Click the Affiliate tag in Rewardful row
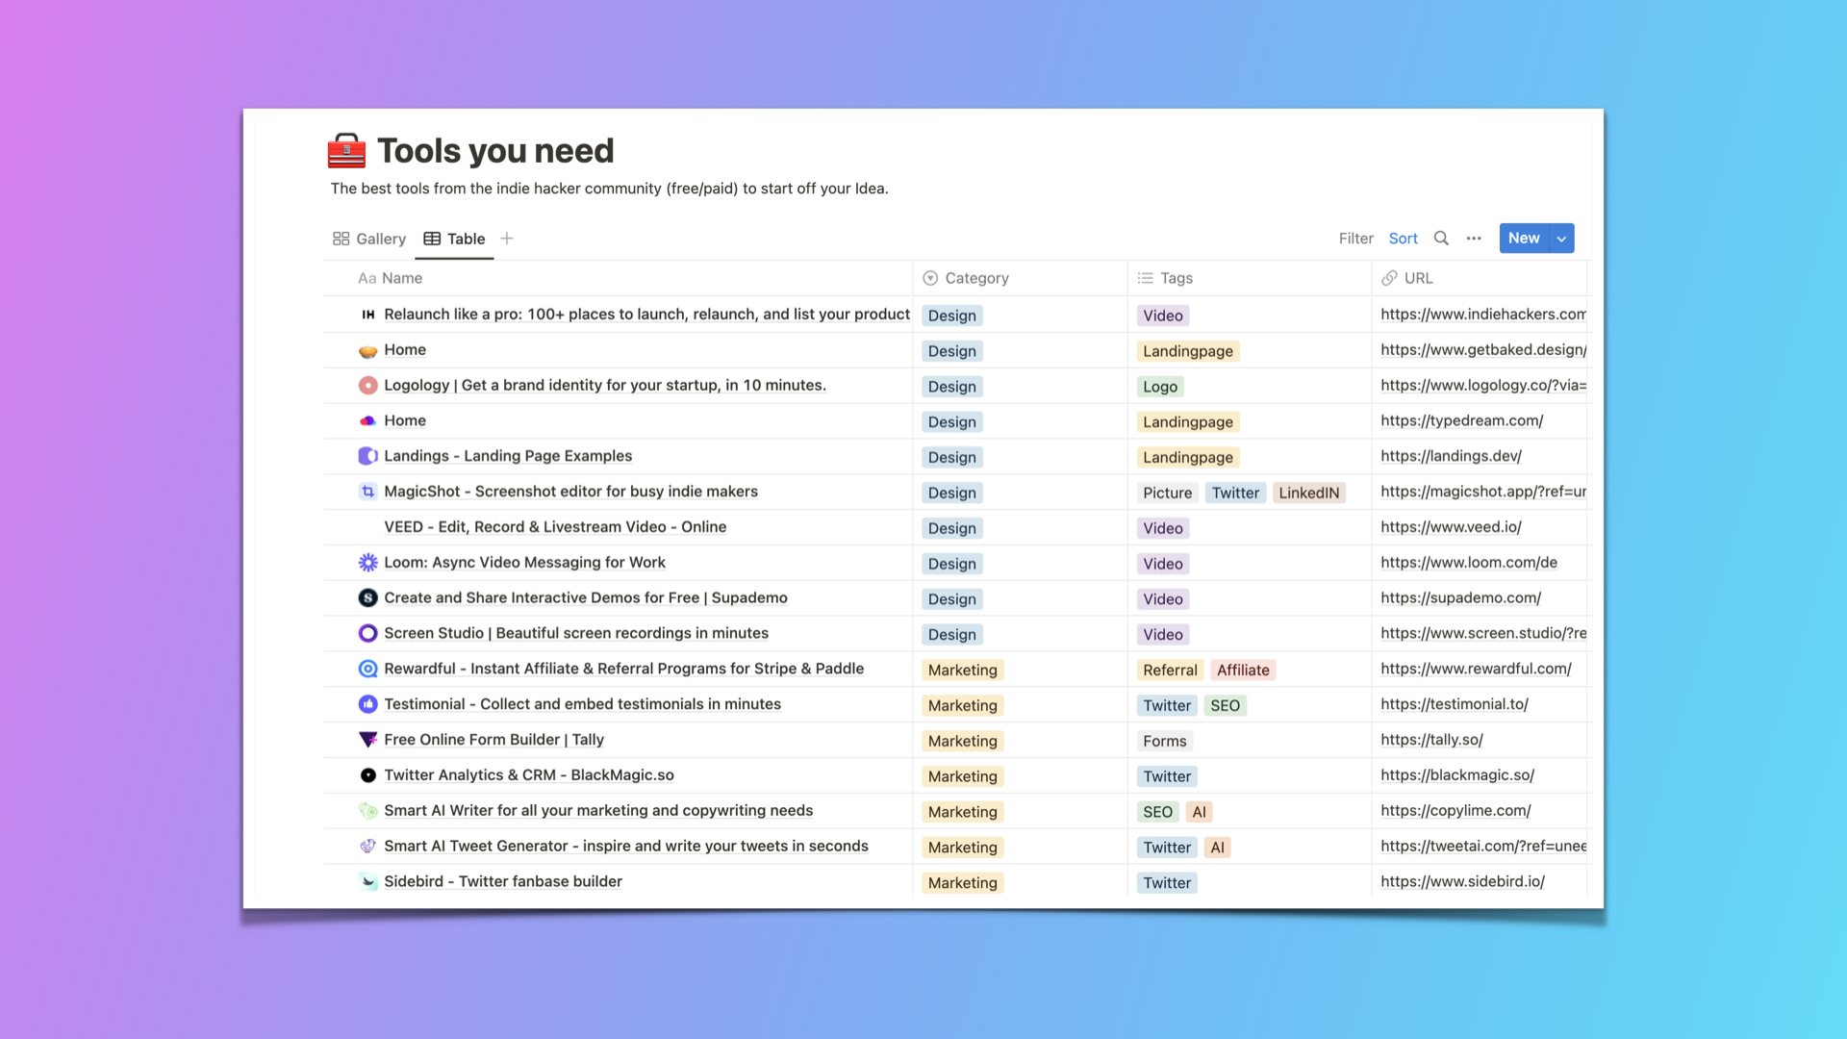The height and width of the screenshot is (1039, 1847). (1243, 670)
